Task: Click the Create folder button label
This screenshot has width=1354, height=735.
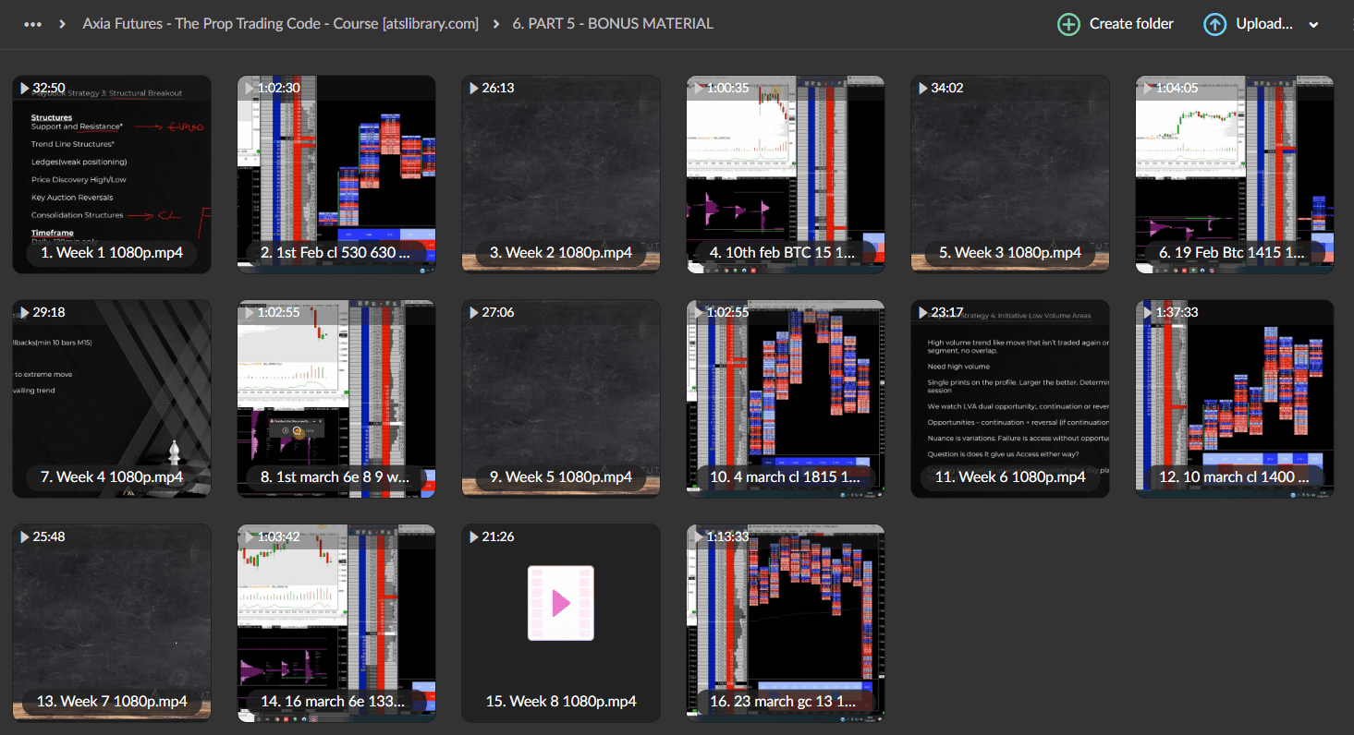Action: point(1131,24)
